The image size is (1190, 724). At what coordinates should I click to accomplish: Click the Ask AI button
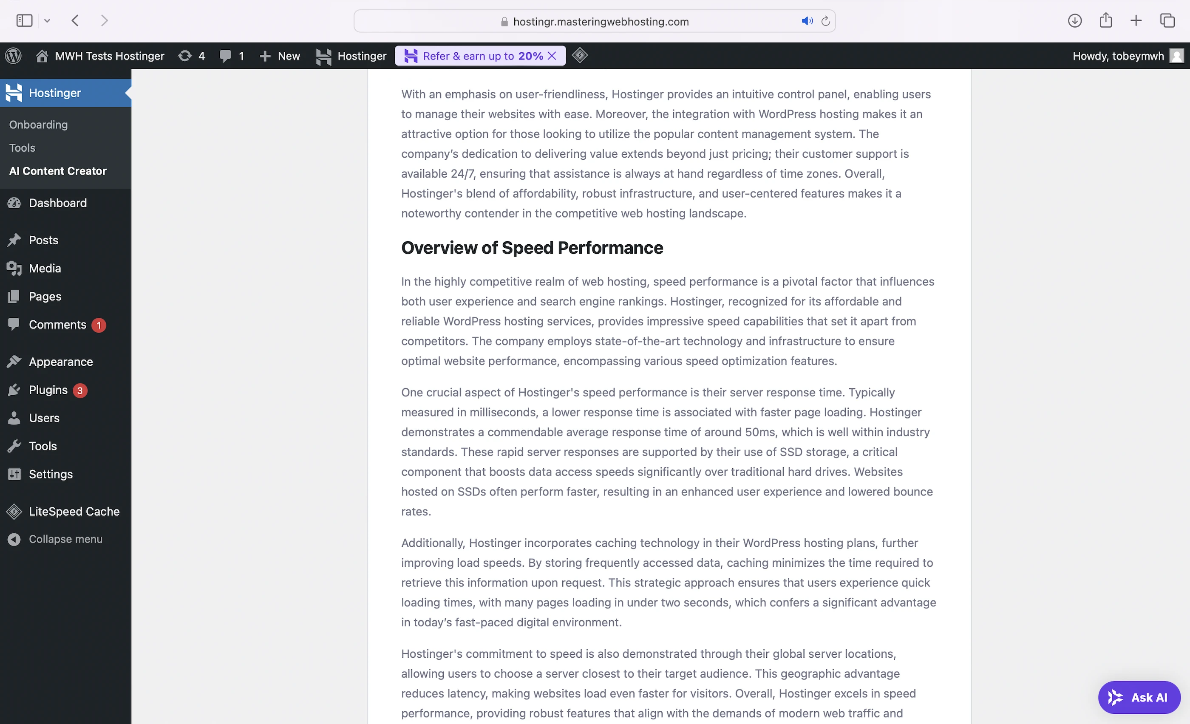coord(1139,698)
